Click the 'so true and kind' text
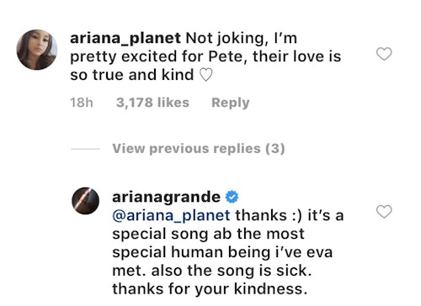Screen dimensions: 421x306 (132, 75)
